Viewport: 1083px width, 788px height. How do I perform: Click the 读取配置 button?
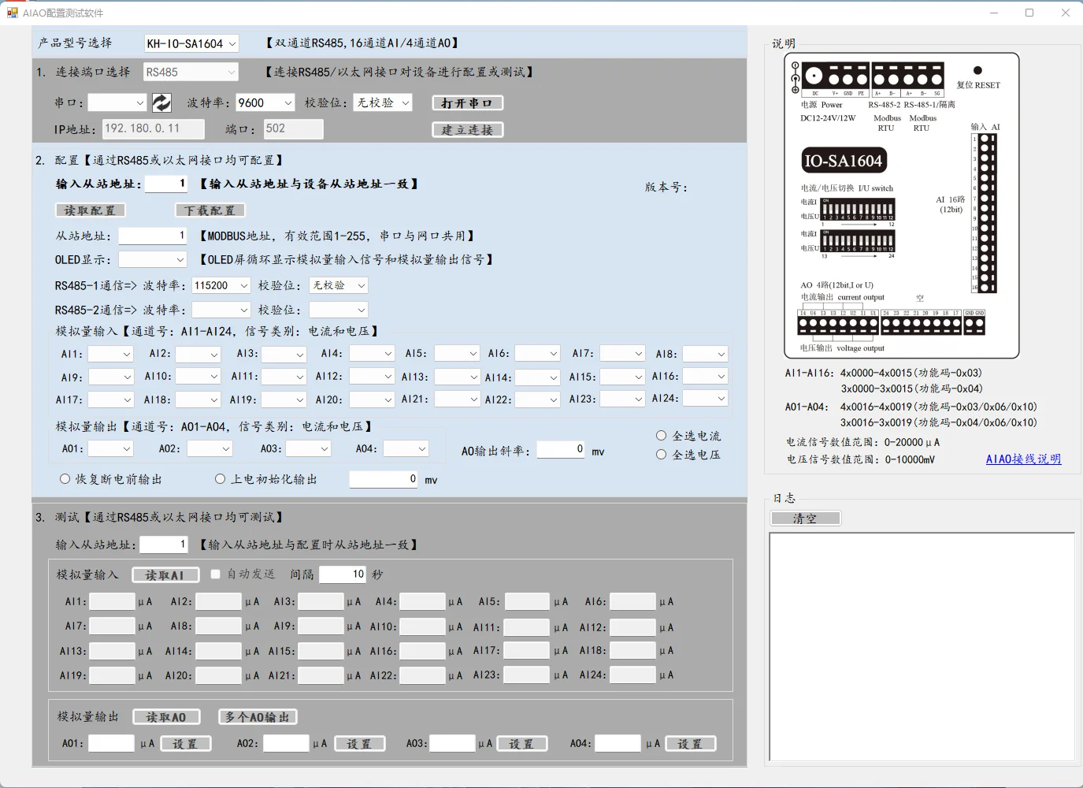tap(91, 210)
